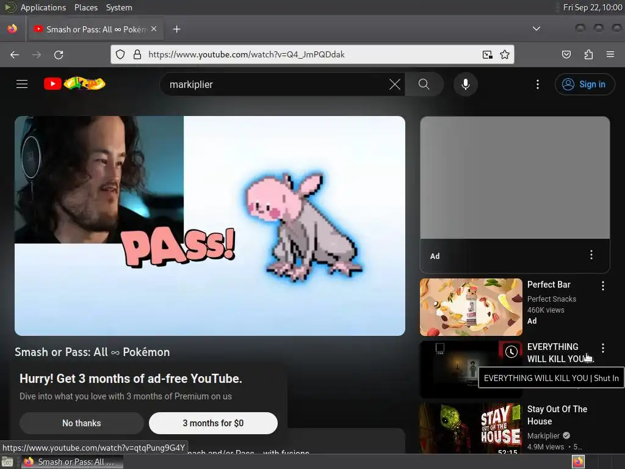The height and width of the screenshot is (469, 625).
Task: Open the YouTube guide hamburger menu
Action: [22, 84]
